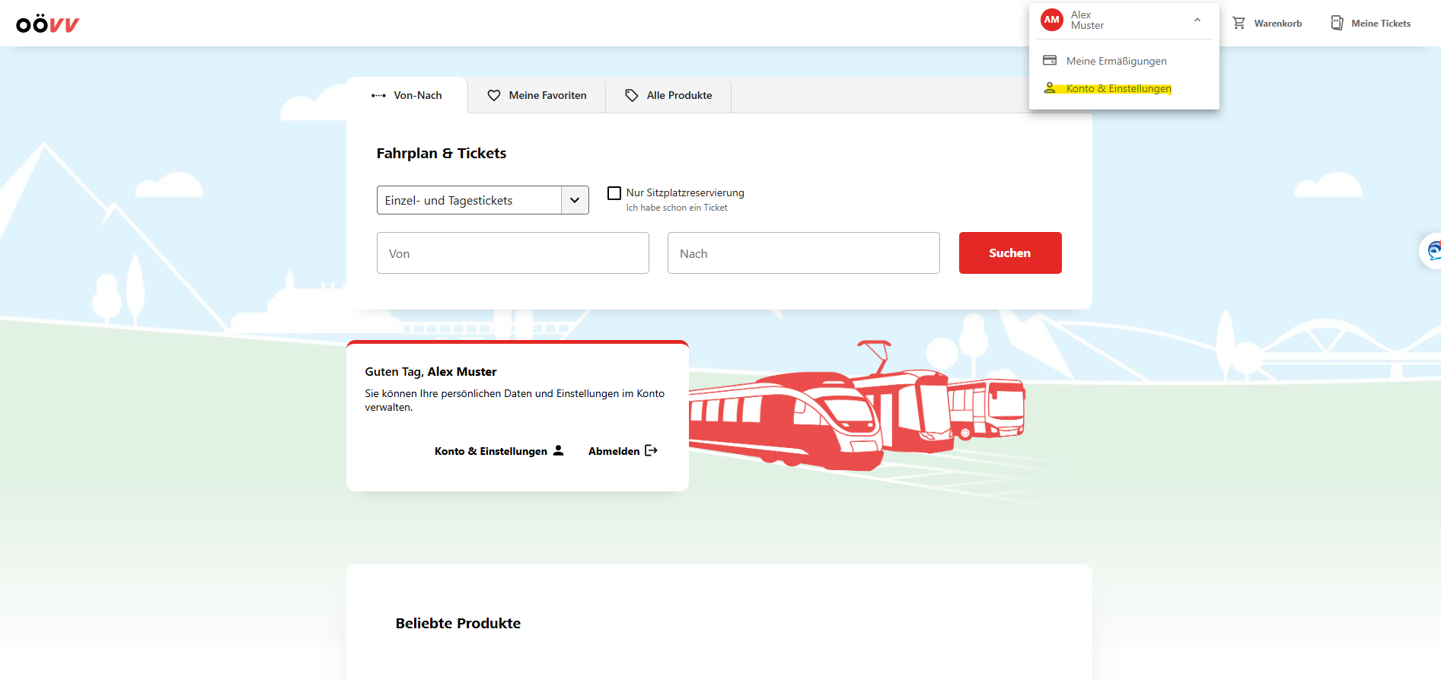The image size is (1441, 680).
Task: Choose highlighted Konto & Einstellungen menu item
Action: (x=1118, y=89)
